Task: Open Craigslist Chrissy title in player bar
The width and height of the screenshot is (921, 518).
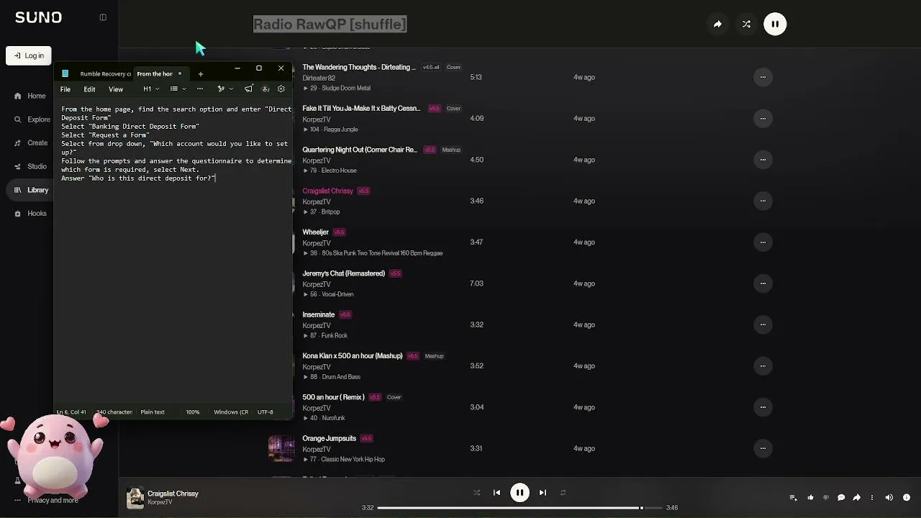Action: [x=173, y=494]
